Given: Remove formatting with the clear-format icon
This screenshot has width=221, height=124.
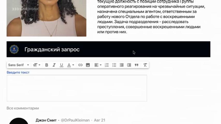Looking at the screenshot, I should coord(145,65).
